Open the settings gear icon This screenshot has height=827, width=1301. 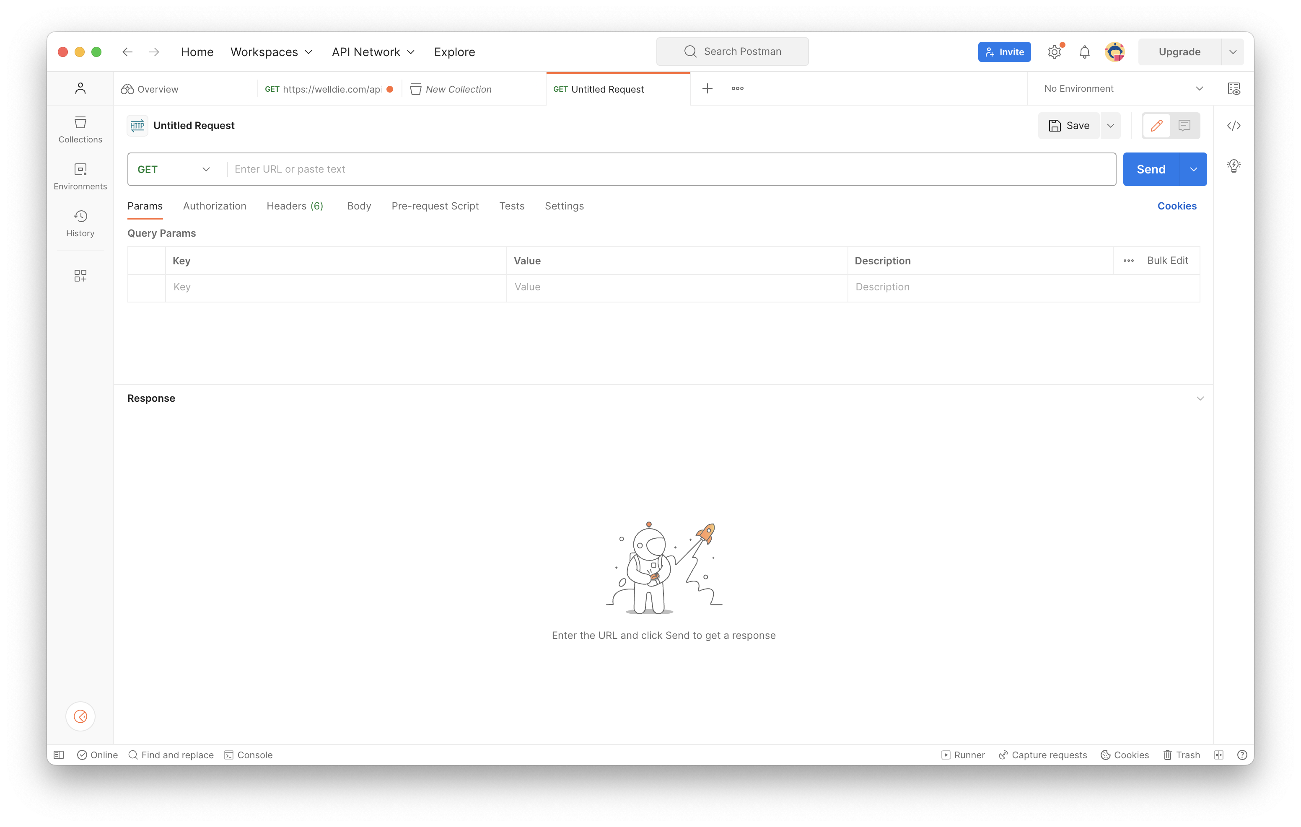(x=1054, y=52)
